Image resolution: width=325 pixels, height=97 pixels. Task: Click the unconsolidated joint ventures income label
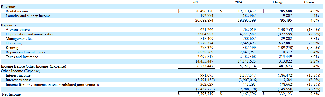52,85
